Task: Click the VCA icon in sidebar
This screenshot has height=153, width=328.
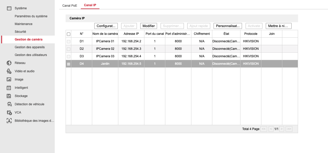Action: tap(9, 112)
